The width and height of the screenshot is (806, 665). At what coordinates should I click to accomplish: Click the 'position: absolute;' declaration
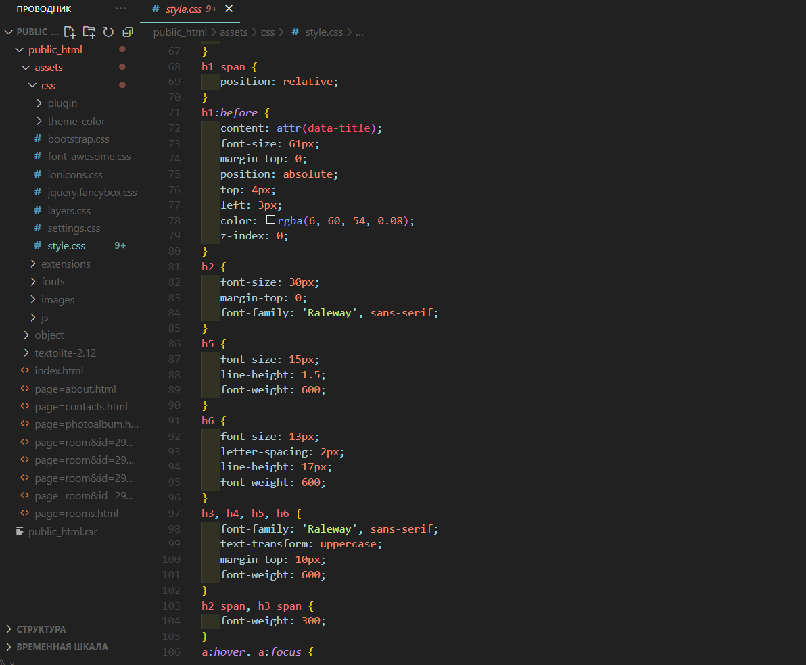coord(279,174)
